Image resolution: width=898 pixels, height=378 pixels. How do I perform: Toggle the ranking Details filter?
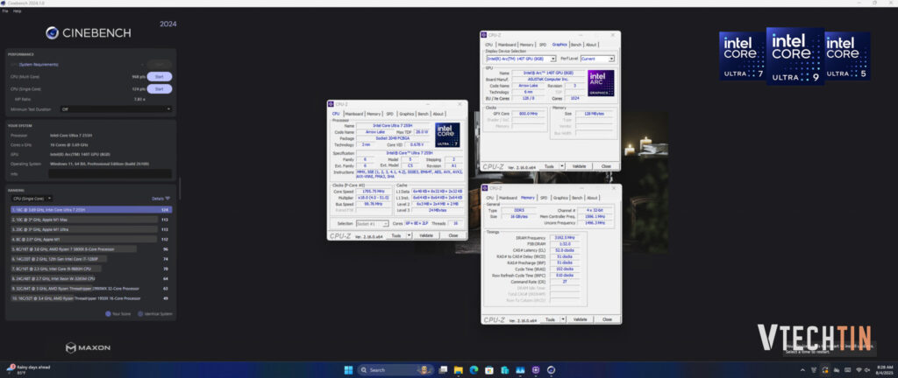[x=161, y=198]
